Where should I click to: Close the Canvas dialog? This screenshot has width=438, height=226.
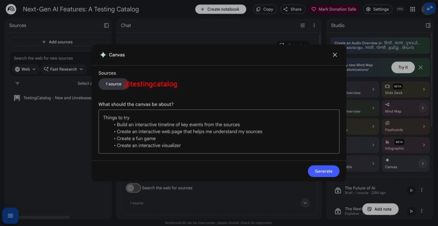tap(334, 55)
